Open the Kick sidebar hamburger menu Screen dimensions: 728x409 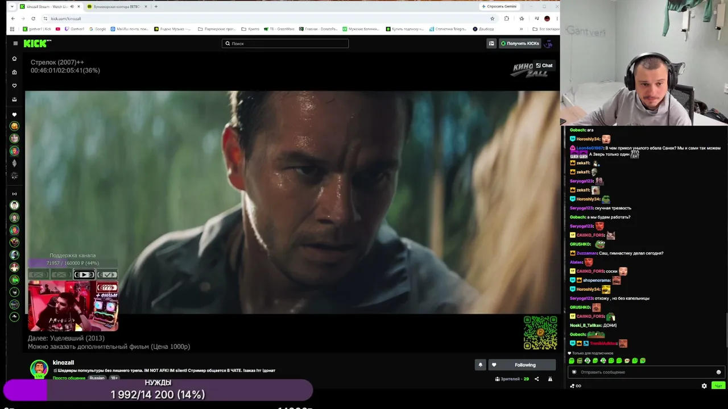(x=15, y=43)
